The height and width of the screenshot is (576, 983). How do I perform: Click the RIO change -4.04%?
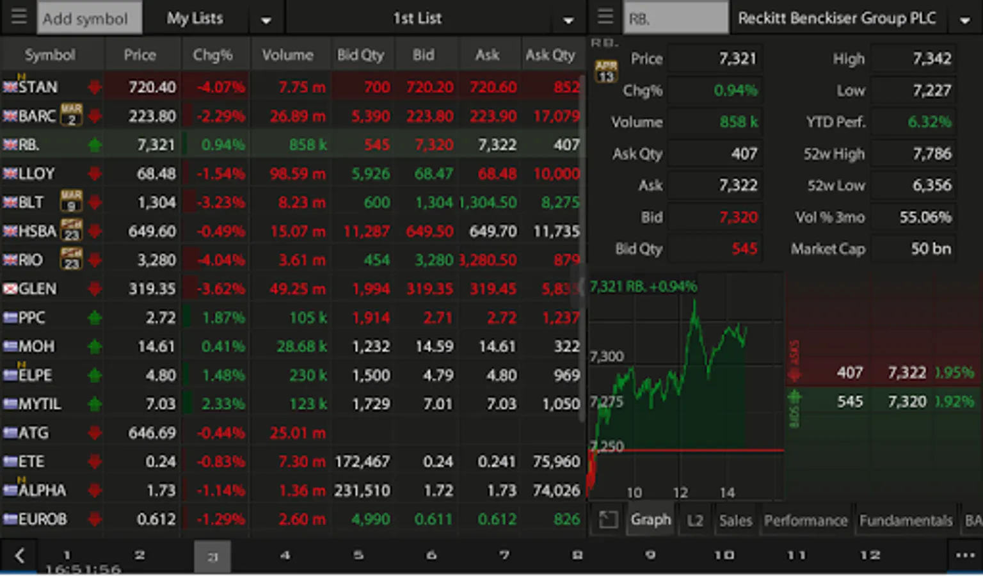pos(221,260)
